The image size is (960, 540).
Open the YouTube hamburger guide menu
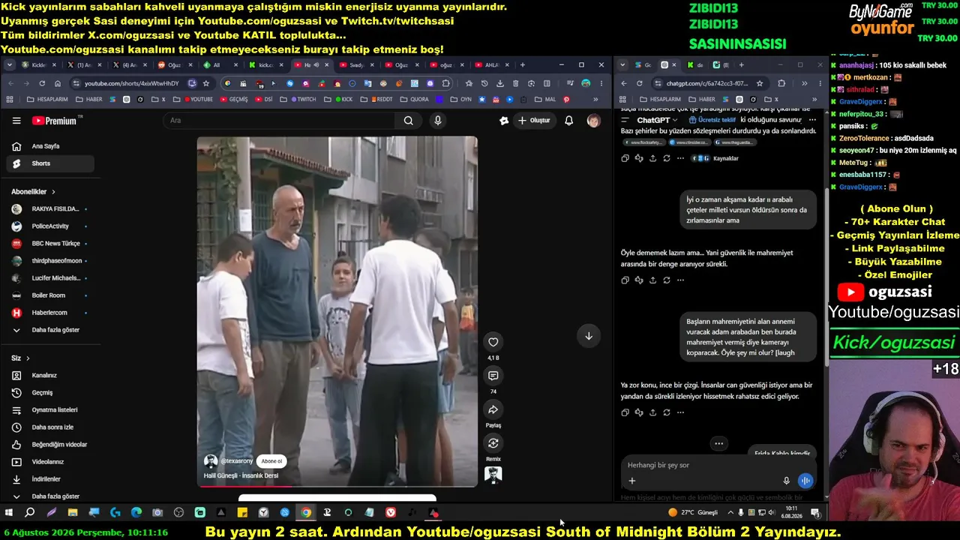pos(16,121)
